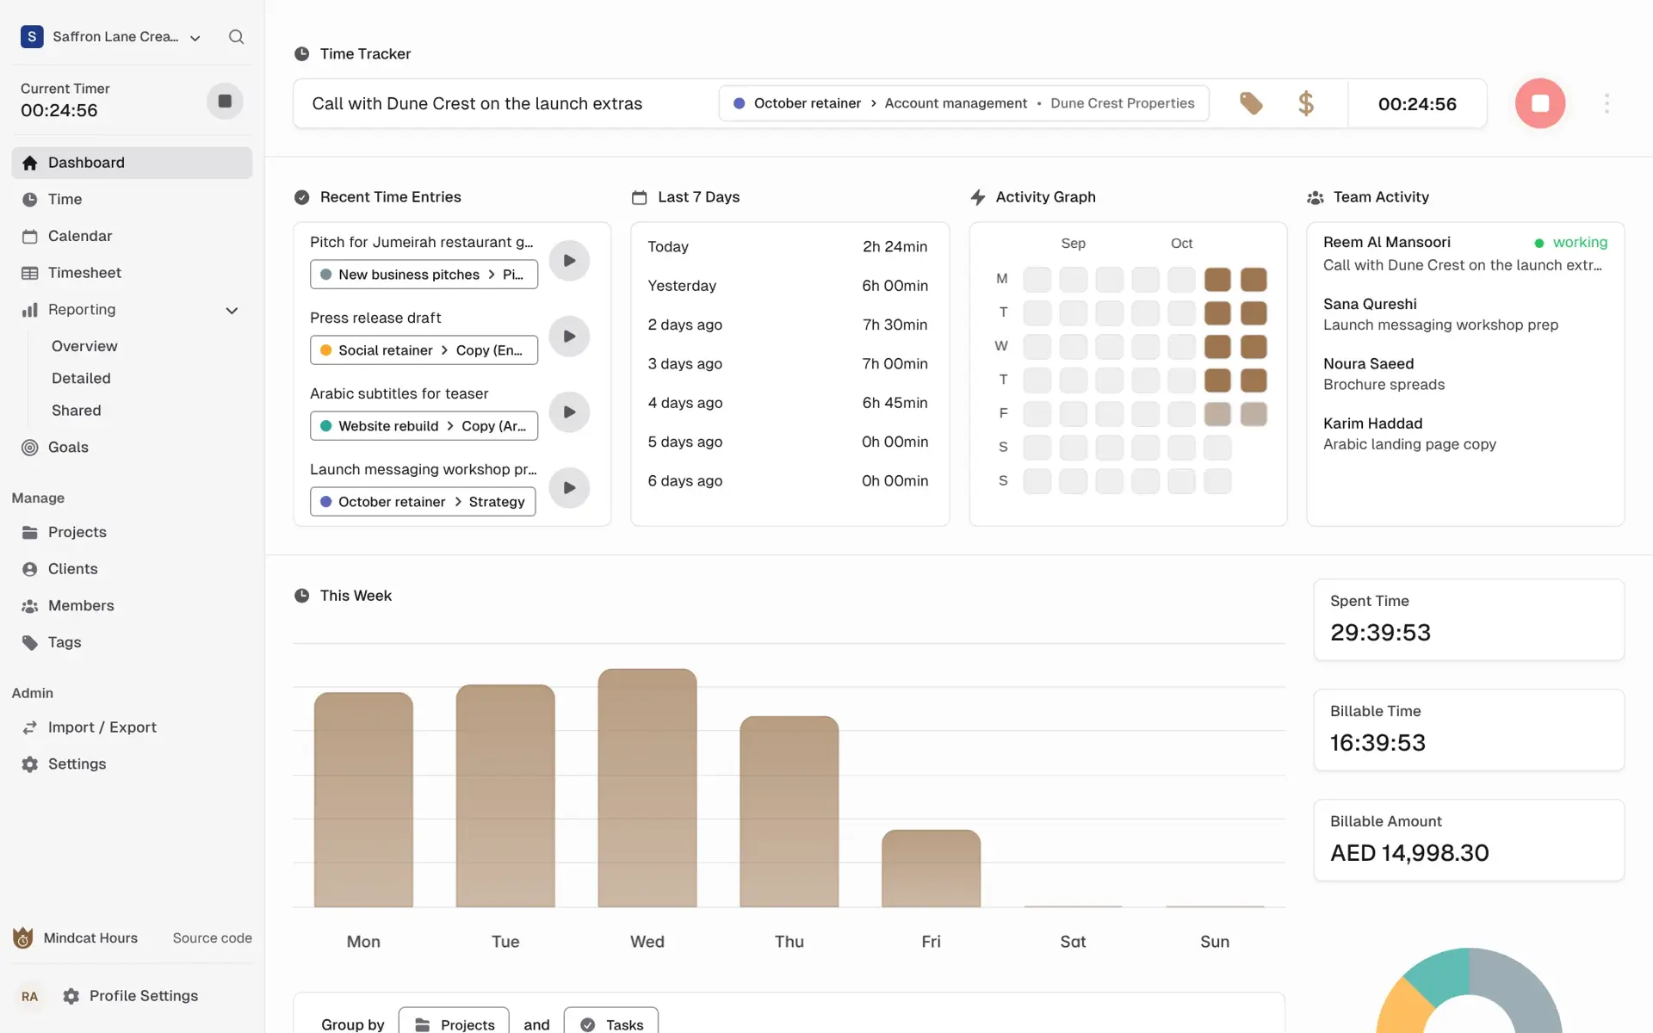The image size is (1653, 1033).
Task: Collapse the Reporting section chevron
Action: (x=232, y=310)
